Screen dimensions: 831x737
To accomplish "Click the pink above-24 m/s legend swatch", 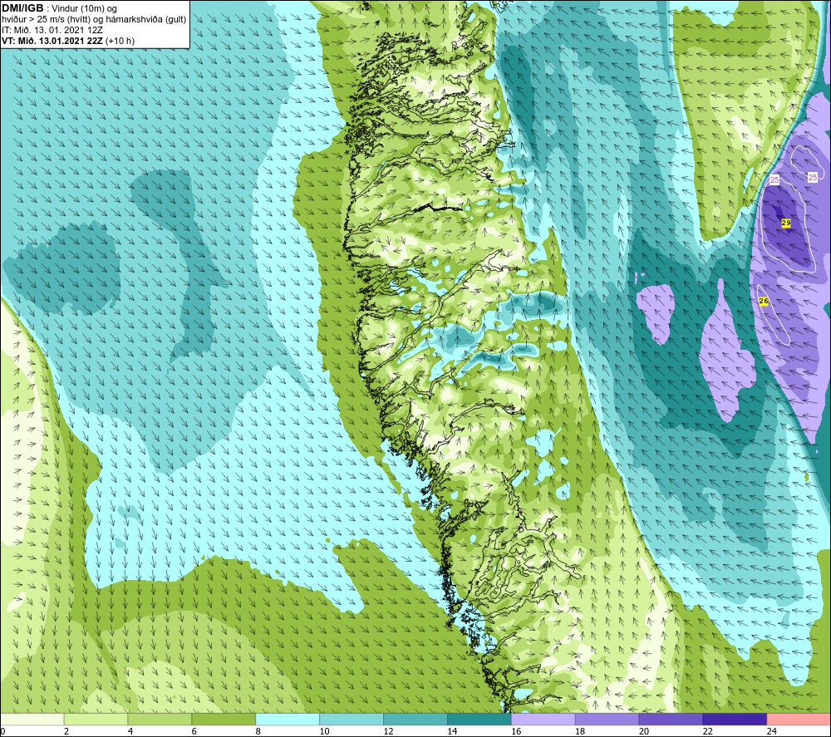I will (x=798, y=719).
